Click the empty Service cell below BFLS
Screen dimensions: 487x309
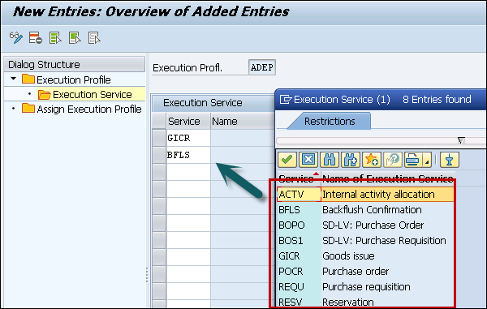point(188,172)
